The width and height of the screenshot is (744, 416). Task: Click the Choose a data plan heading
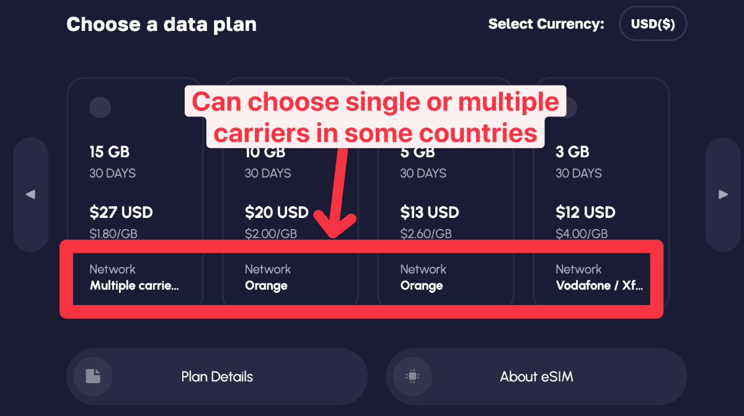[161, 24]
